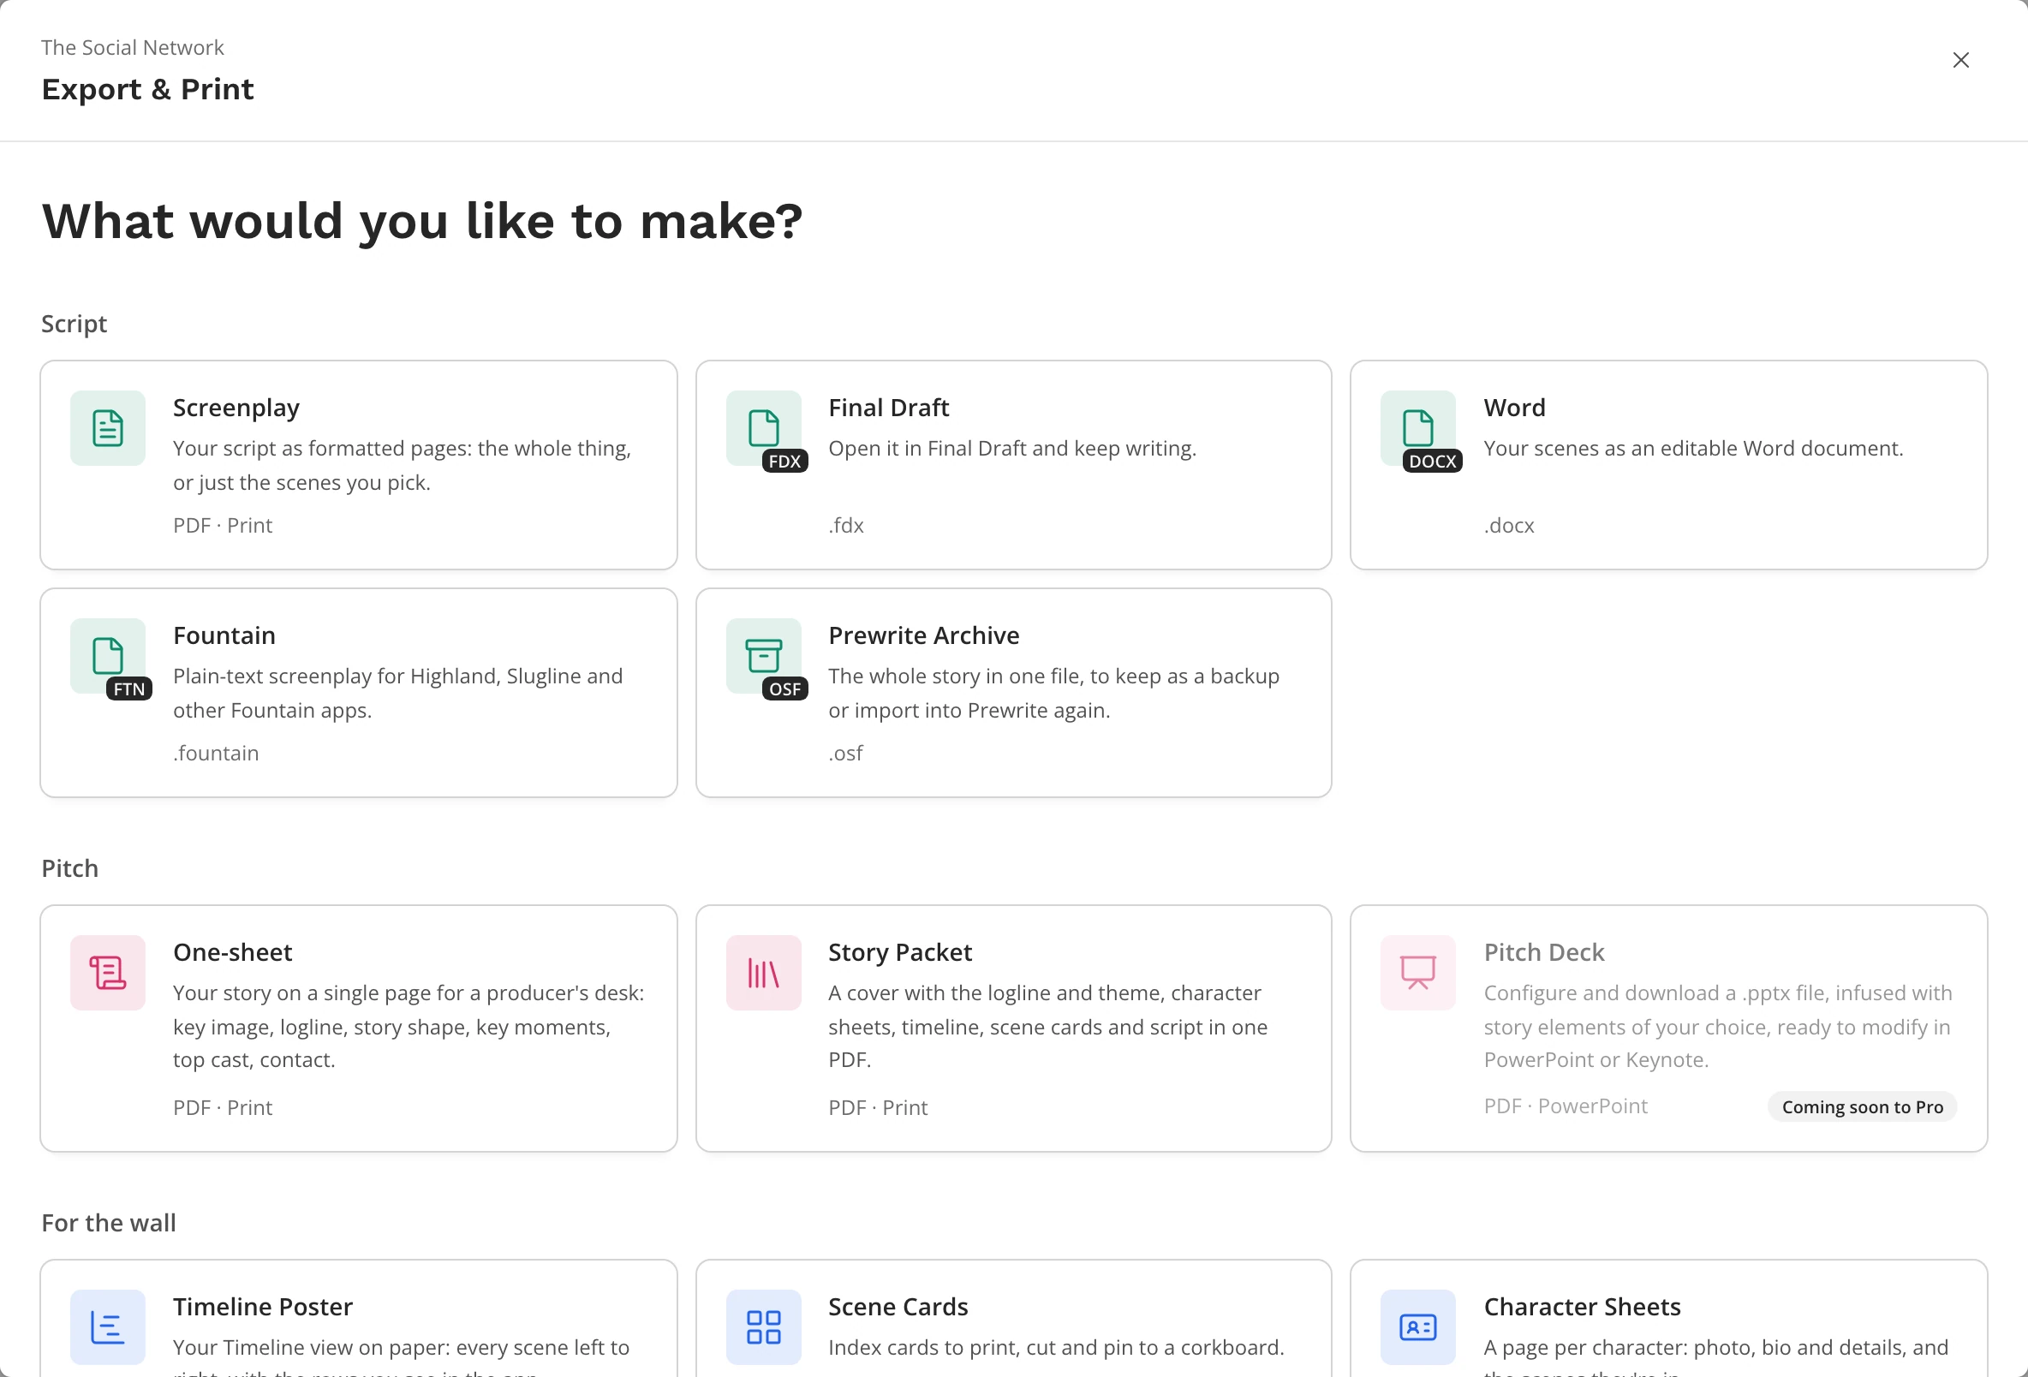The width and height of the screenshot is (2028, 1377).
Task: Close the Export & Print dialog
Action: [x=1961, y=60]
